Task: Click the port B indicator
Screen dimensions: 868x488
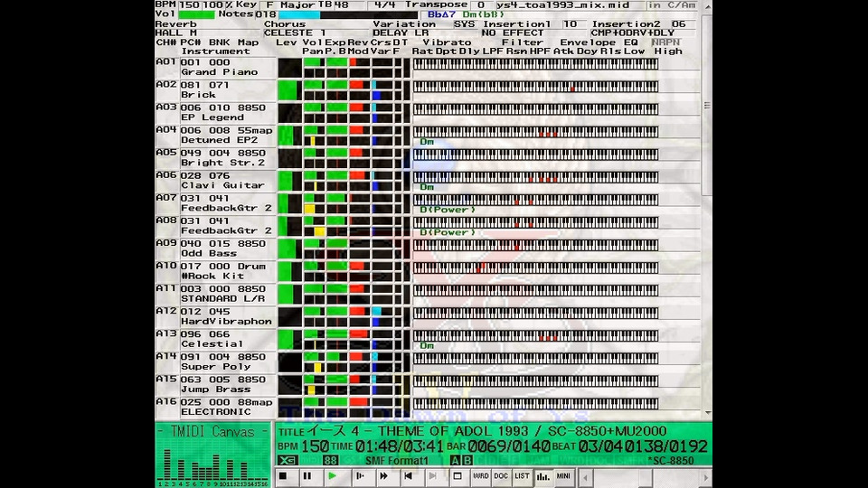Action: (x=467, y=460)
